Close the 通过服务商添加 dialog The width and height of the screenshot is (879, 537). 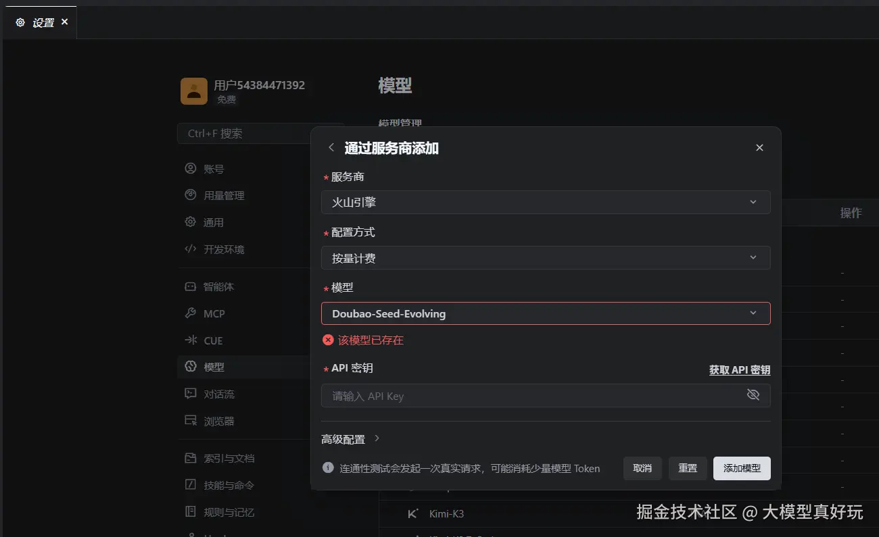(x=759, y=147)
